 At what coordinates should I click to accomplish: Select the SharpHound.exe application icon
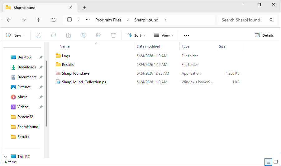click(x=58, y=73)
